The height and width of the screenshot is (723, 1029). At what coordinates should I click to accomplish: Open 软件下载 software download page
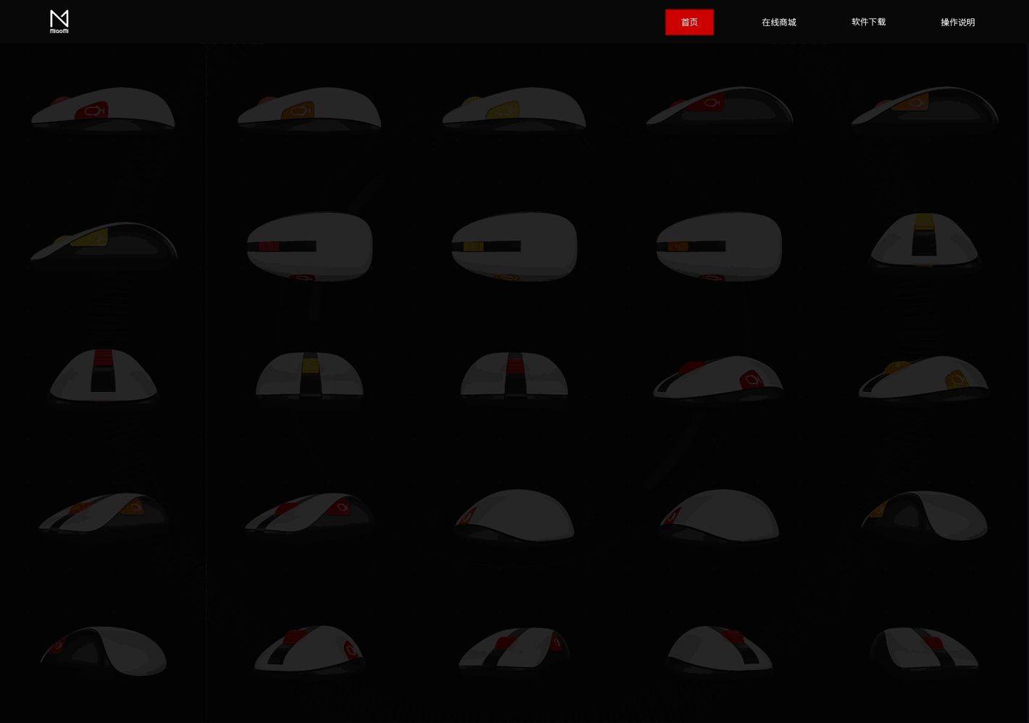tap(868, 22)
